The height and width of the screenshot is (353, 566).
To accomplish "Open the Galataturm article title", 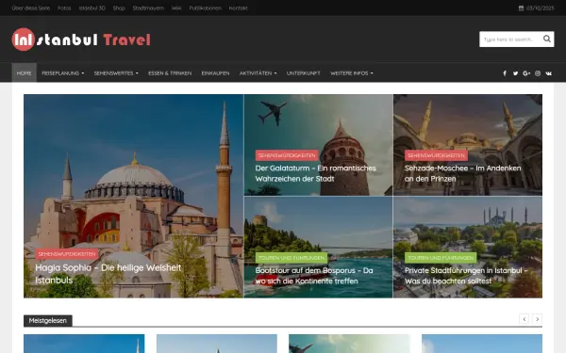I will [x=315, y=173].
